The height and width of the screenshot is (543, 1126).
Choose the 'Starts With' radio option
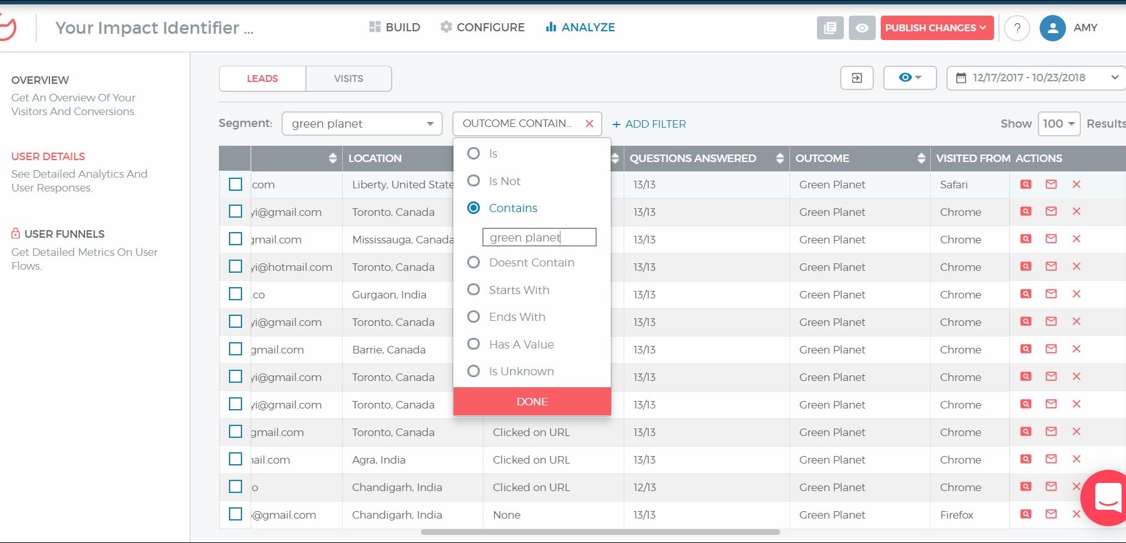474,290
